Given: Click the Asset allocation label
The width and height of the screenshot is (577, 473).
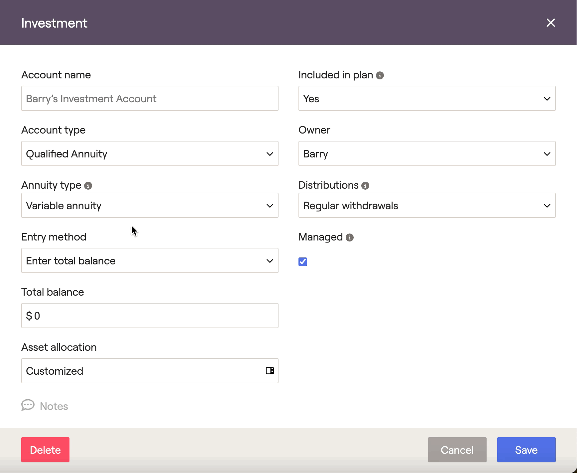Looking at the screenshot, I should (59, 347).
